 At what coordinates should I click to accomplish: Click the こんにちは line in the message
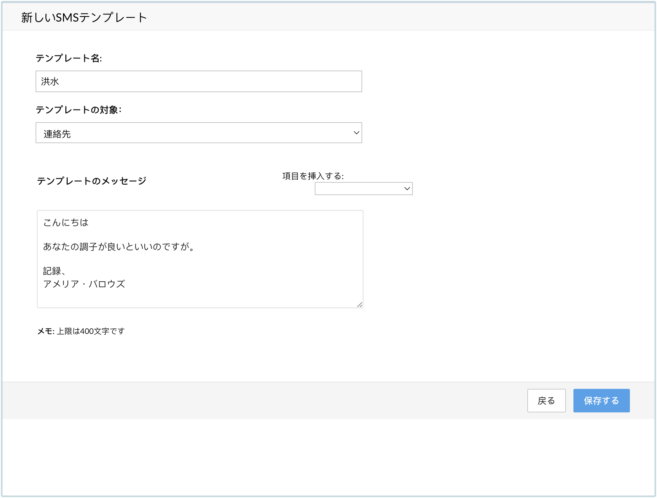click(66, 223)
